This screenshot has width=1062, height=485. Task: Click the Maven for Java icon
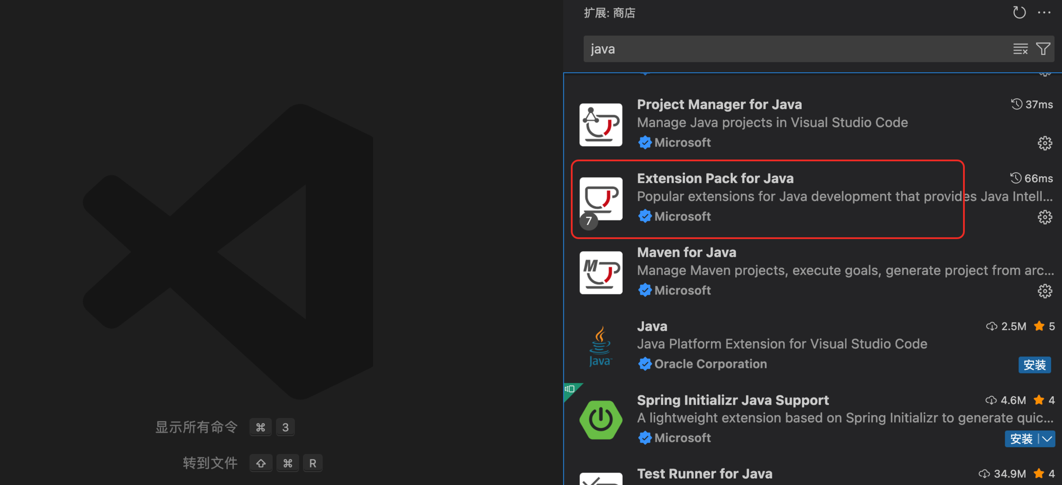[x=601, y=273]
